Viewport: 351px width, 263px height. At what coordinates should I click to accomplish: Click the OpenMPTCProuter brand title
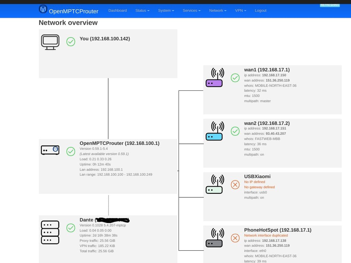74,11
